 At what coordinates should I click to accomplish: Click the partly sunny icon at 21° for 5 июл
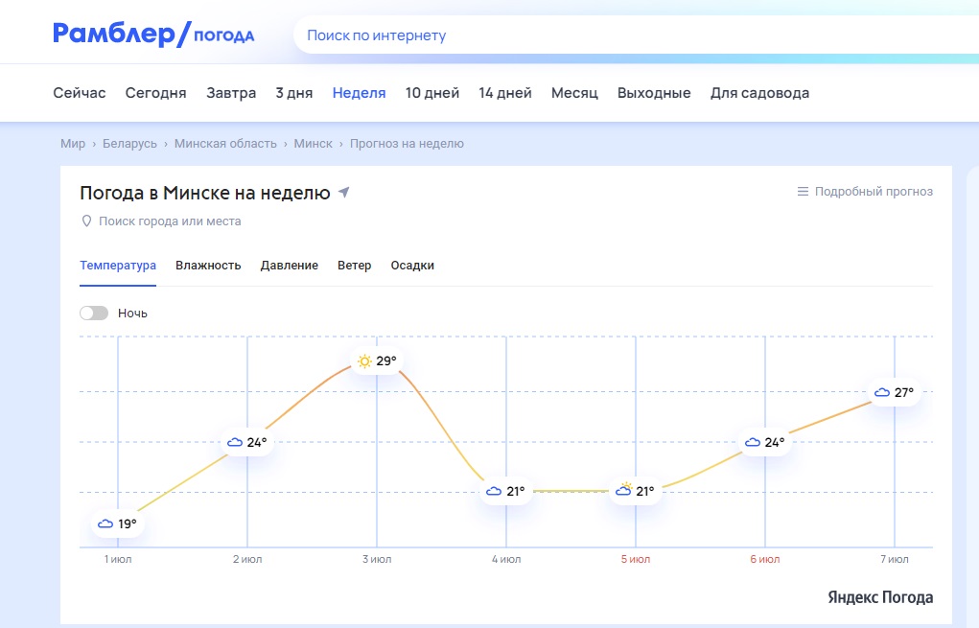(x=623, y=491)
